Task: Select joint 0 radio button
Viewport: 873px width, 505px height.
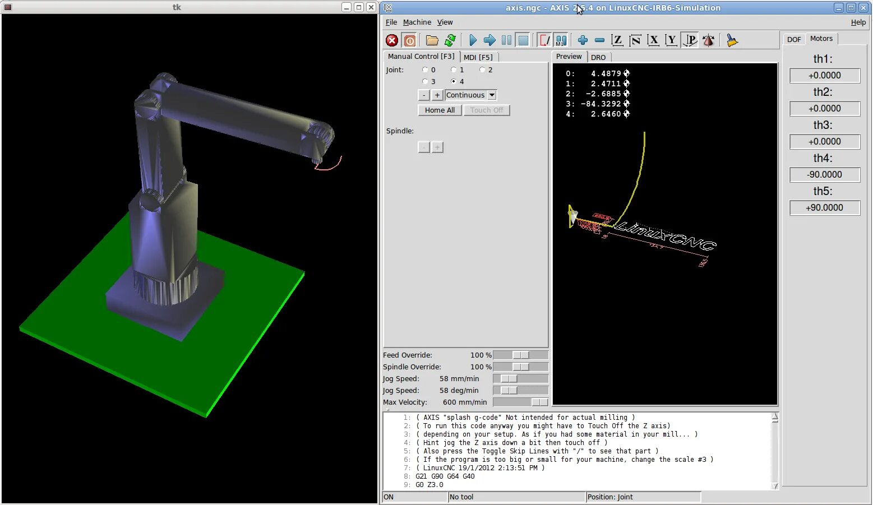Action: point(425,70)
